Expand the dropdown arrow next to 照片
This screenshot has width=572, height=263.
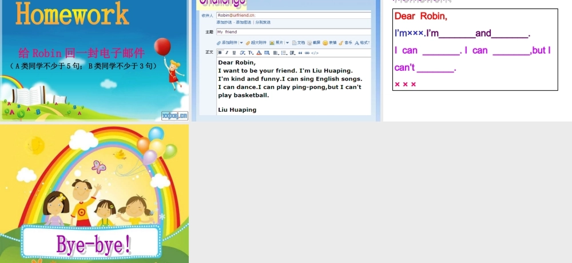click(288, 43)
